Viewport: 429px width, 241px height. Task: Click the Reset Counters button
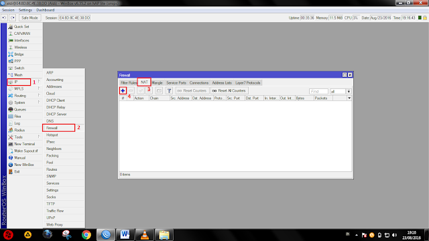(x=192, y=91)
